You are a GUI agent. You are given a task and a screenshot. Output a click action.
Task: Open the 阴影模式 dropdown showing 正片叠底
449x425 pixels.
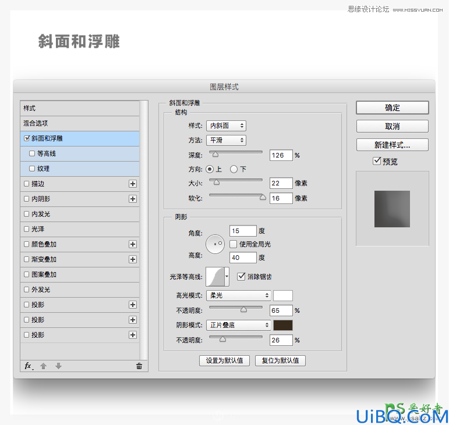238,325
